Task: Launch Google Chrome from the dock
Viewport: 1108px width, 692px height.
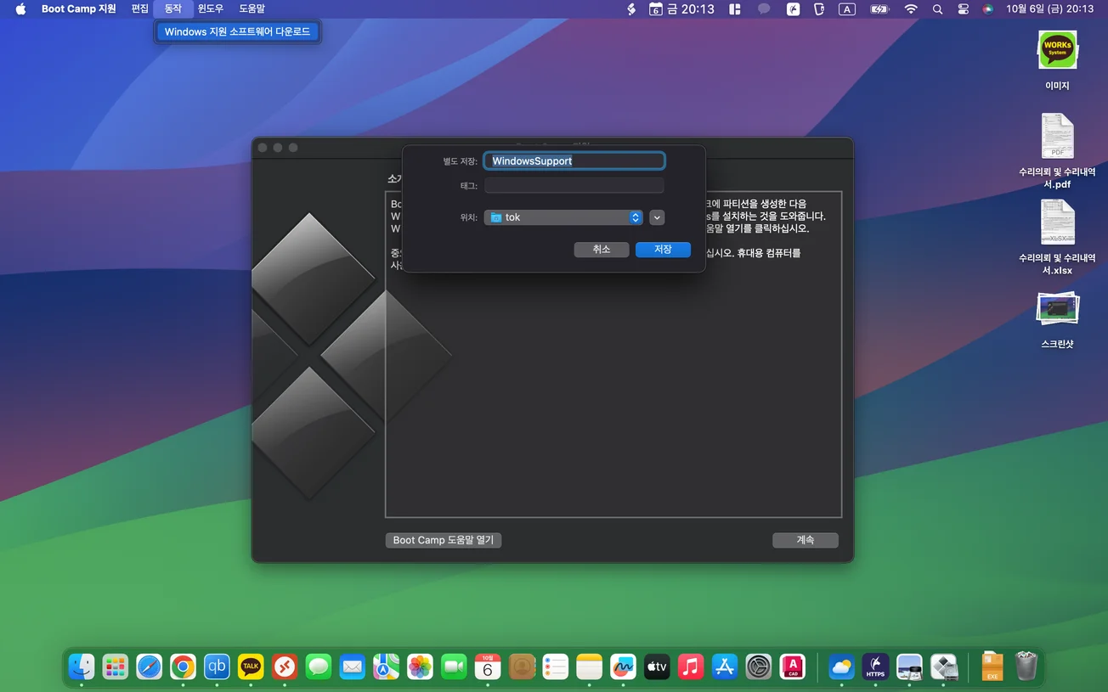Action: (183, 667)
